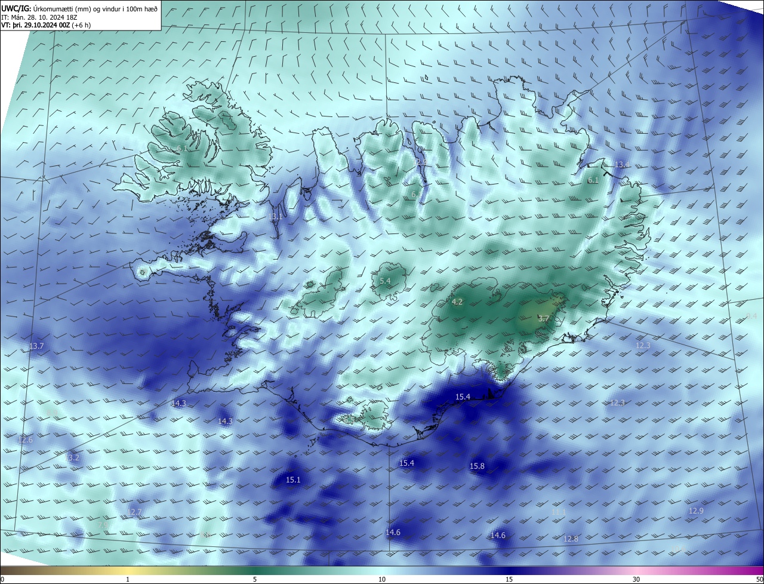Click the colorbar tick labeled 30
This screenshot has height=584, width=764.
(x=636, y=579)
